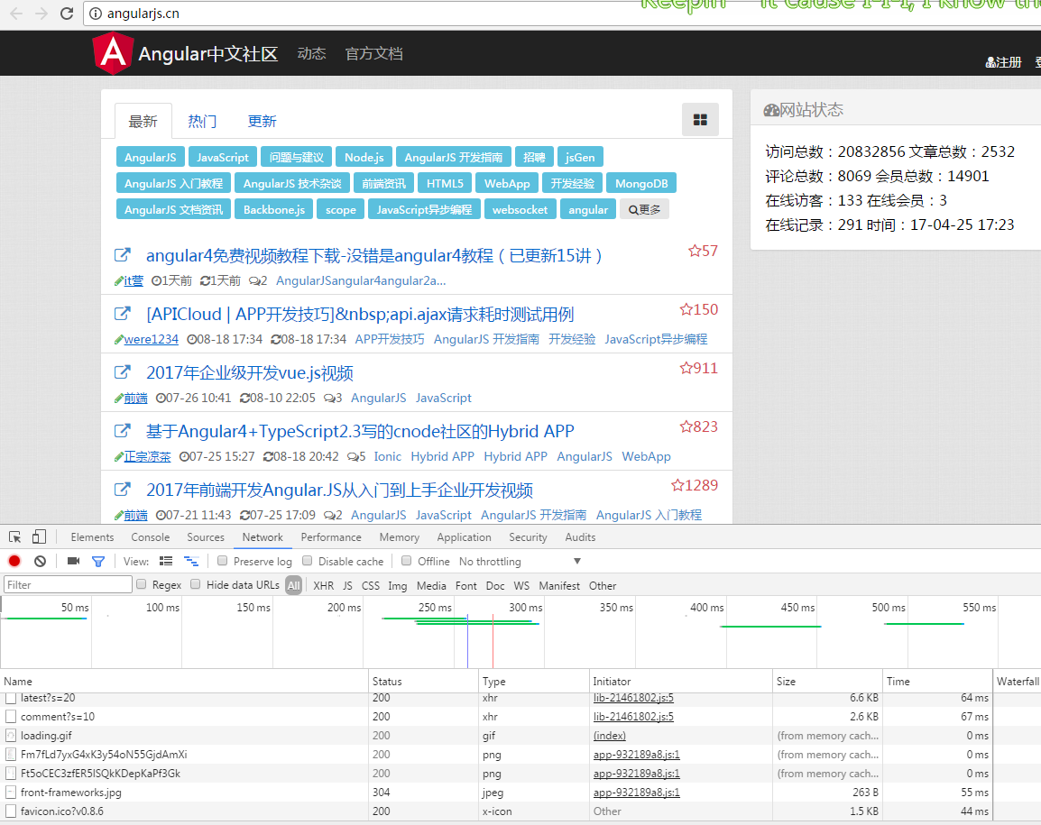Click the browser back arrow
1041x825 pixels.
click(x=16, y=14)
